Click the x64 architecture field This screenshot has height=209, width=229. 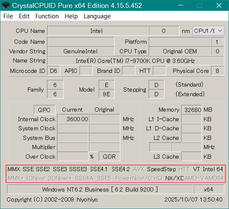[209, 189]
